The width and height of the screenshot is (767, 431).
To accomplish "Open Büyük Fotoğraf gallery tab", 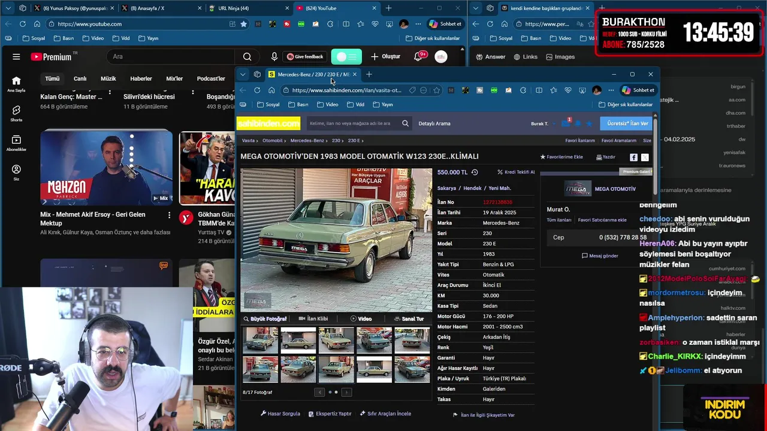I will (x=265, y=319).
